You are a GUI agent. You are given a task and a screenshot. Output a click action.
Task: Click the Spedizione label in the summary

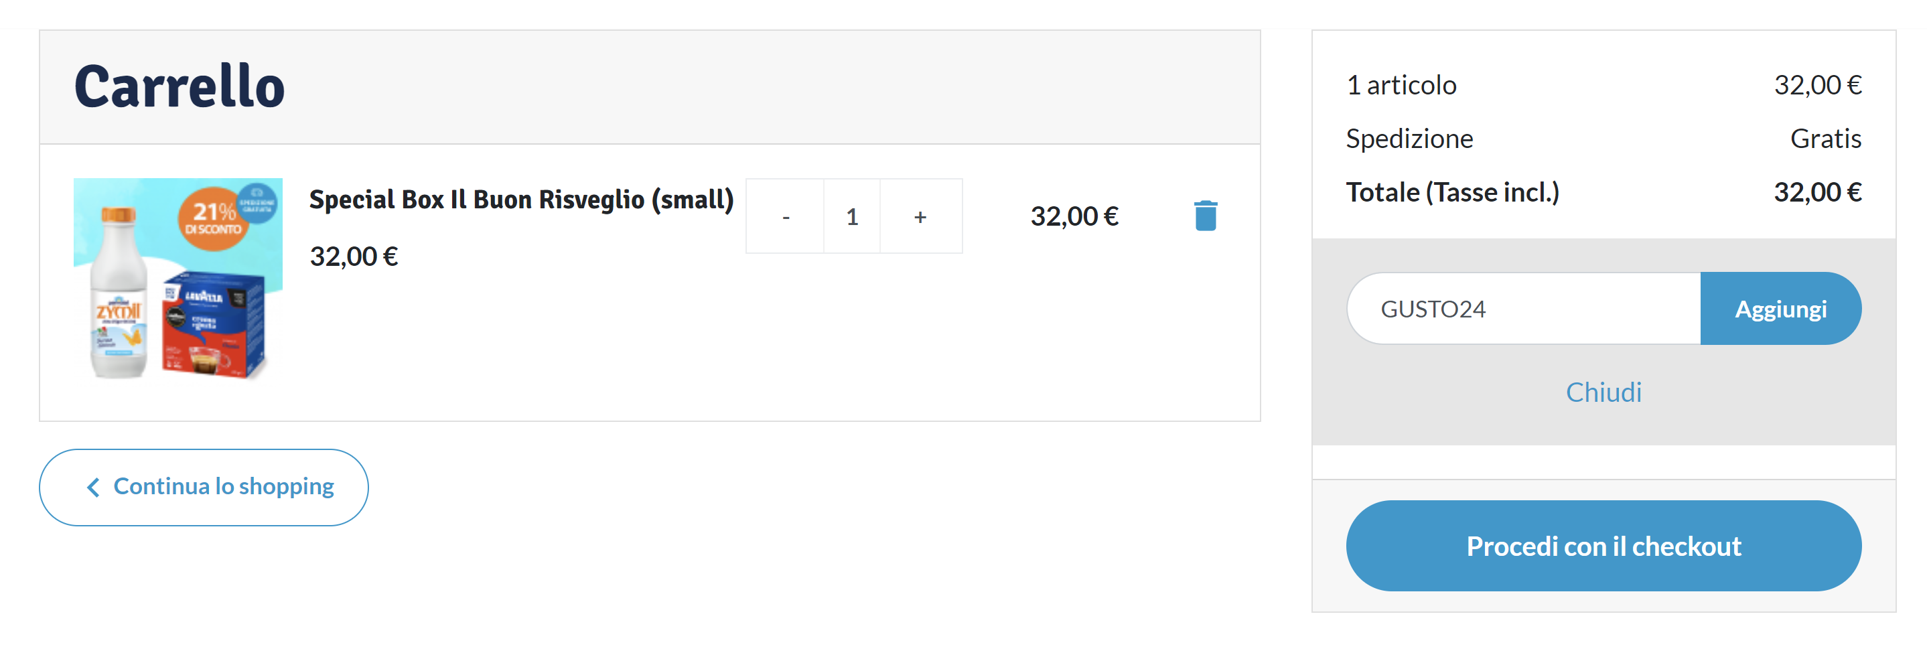point(1409,139)
